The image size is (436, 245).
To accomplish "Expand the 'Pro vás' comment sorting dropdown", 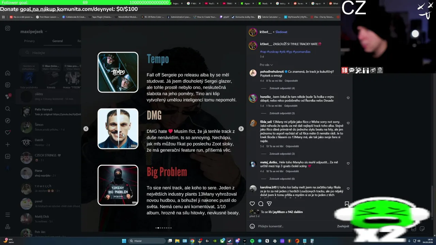I will point(266,65).
